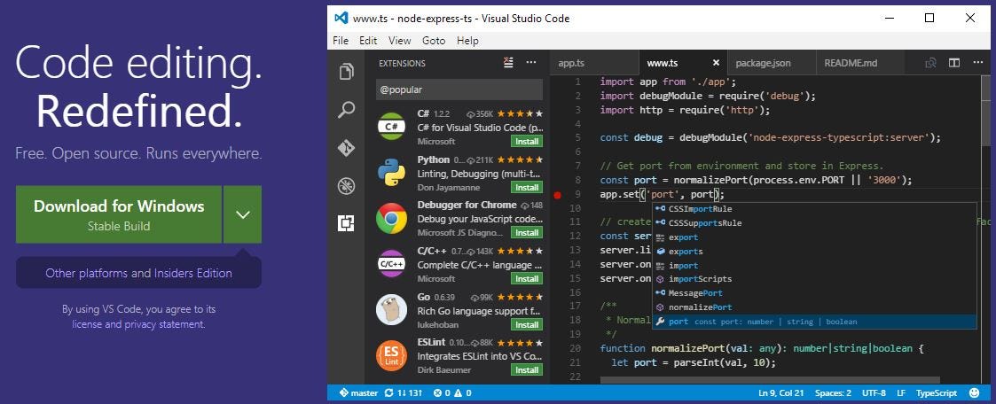Image resolution: width=996 pixels, height=404 pixels.
Task: Open the Search magnifier in activity bar
Action: pyautogui.click(x=346, y=111)
